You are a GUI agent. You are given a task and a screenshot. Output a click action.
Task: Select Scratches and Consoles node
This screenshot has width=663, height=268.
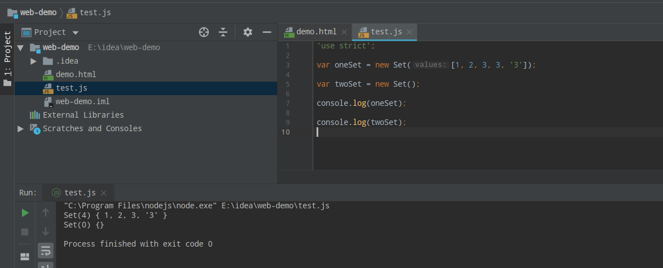[92, 128]
